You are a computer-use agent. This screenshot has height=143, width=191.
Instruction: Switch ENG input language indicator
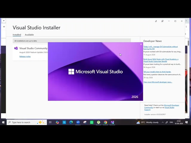pyautogui.click(x=171, y=122)
